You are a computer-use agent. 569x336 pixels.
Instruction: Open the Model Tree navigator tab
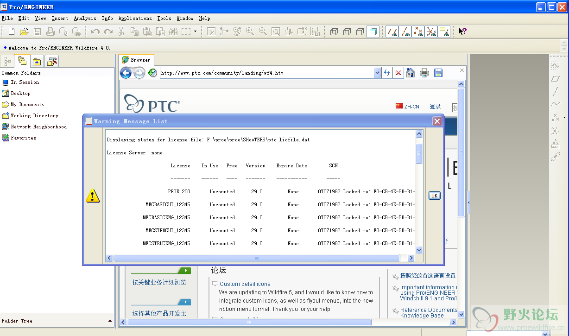pos(7,61)
